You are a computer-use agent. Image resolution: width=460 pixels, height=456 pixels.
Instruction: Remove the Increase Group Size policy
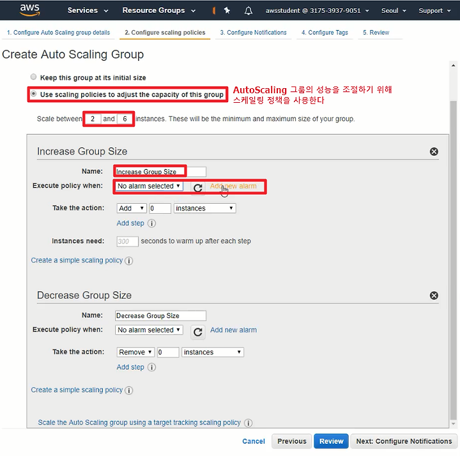434,151
